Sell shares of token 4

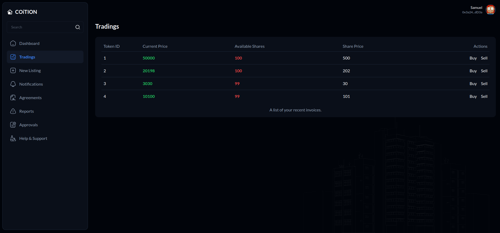coord(484,96)
